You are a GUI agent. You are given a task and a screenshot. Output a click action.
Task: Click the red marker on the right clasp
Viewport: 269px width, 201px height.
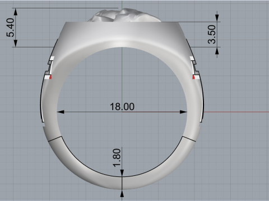click(x=194, y=77)
